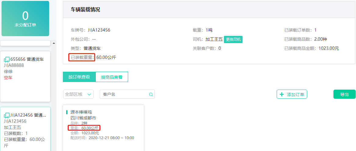Select the 源本棒棒鸡 order card title
The image size is (356, 151).
(x=81, y=112)
